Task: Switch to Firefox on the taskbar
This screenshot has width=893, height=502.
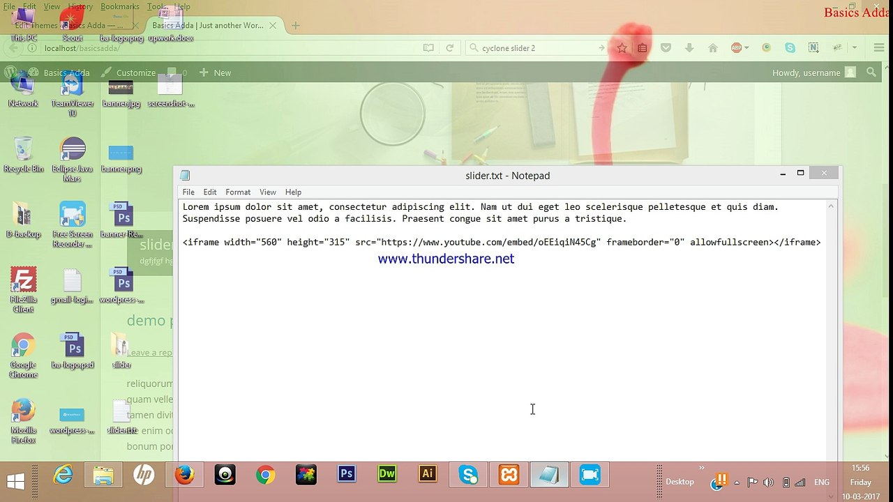Action: pyautogui.click(x=184, y=476)
